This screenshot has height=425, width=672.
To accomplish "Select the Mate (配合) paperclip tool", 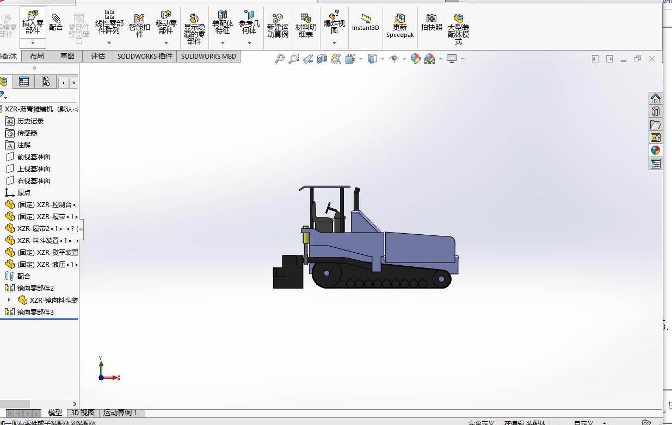I will 56,22.
